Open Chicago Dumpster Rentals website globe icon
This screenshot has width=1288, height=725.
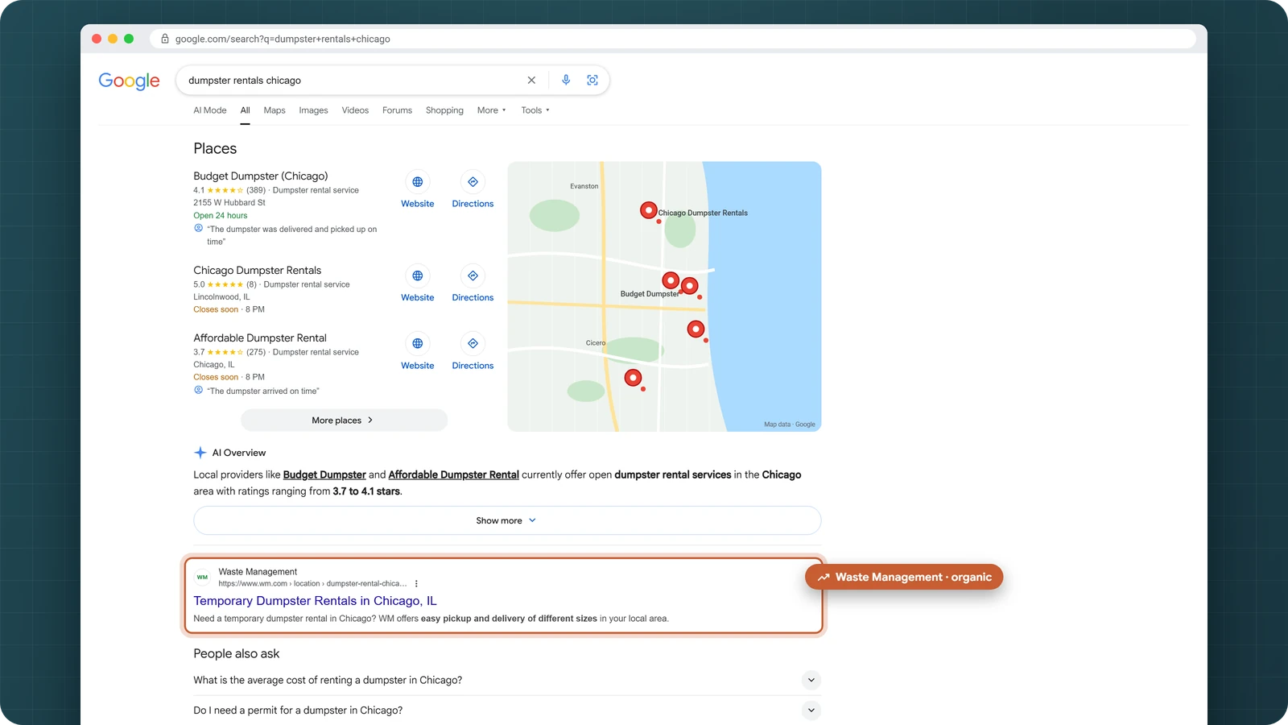pyautogui.click(x=418, y=275)
